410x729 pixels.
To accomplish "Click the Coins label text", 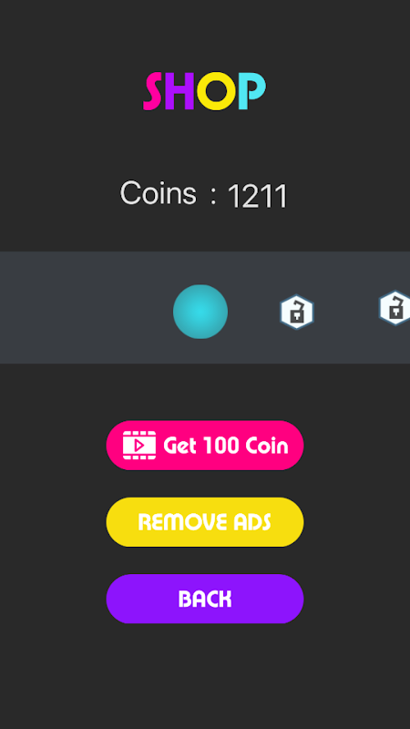I will tap(158, 192).
